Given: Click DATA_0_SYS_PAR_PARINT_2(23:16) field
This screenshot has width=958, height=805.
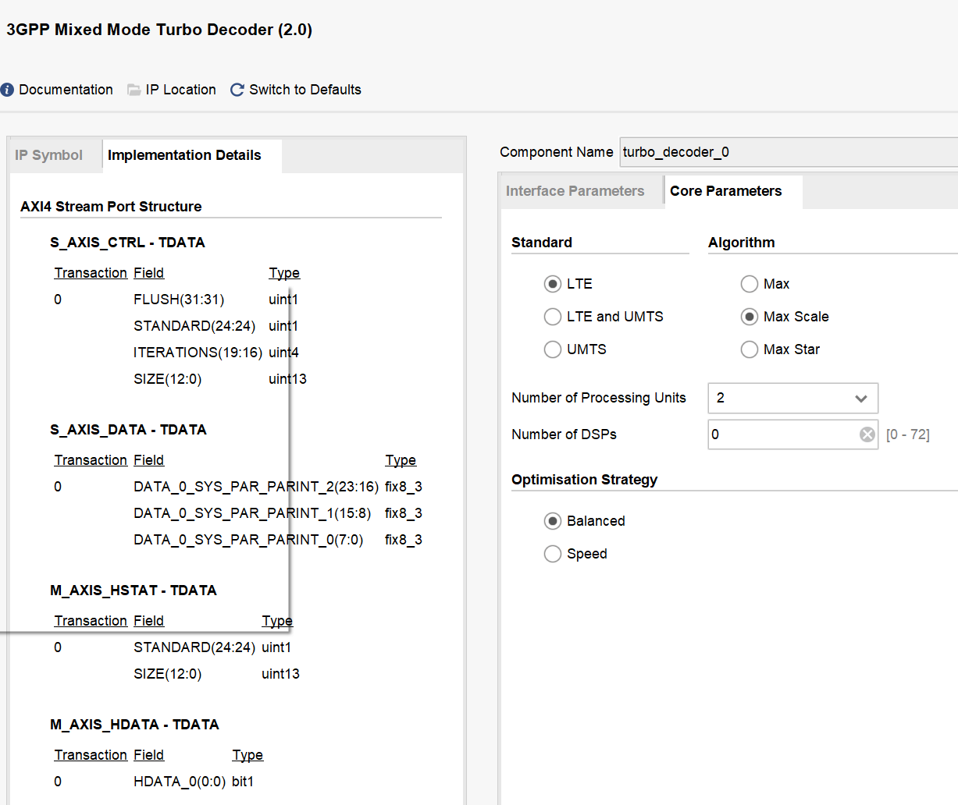Looking at the screenshot, I should click(x=256, y=487).
